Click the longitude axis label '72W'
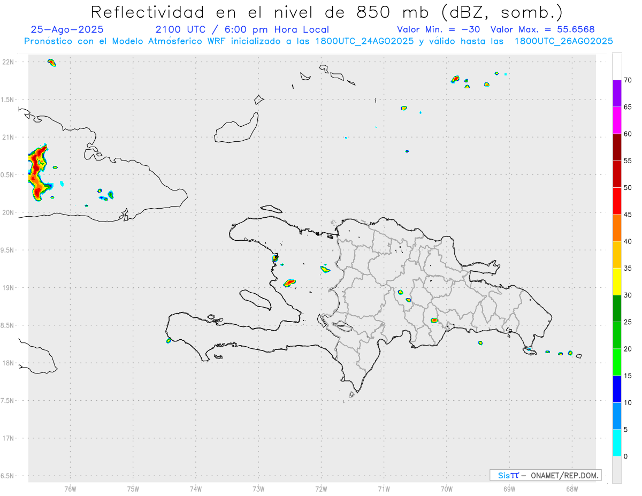This screenshot has height=496, width=642. coord(321,489)
